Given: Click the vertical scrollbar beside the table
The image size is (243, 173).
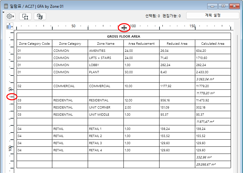Looking at the screenshot, I should 237,104.
